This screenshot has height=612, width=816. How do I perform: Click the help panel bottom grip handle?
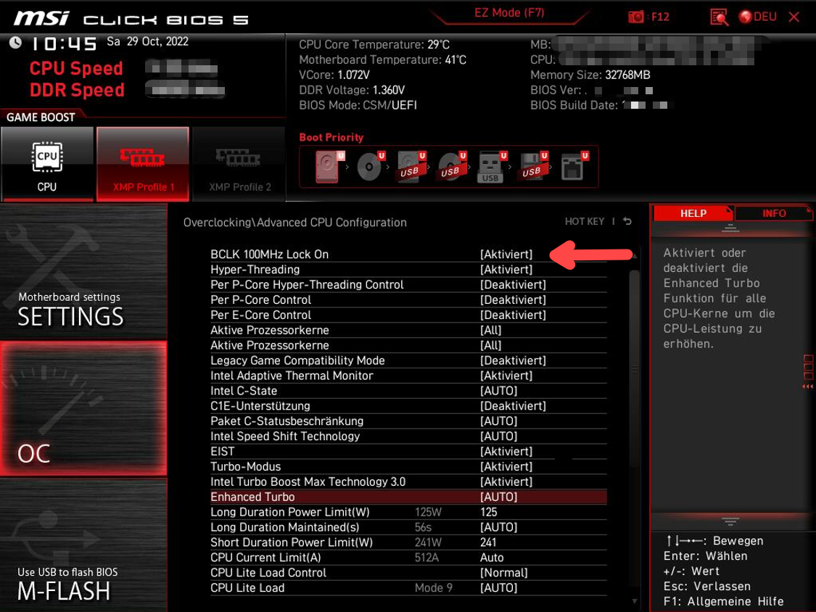(x=730, y=521)
